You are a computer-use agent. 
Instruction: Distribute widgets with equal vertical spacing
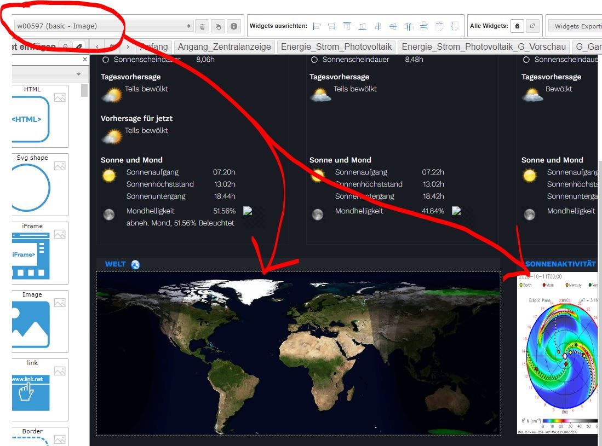tap(424, 26)
